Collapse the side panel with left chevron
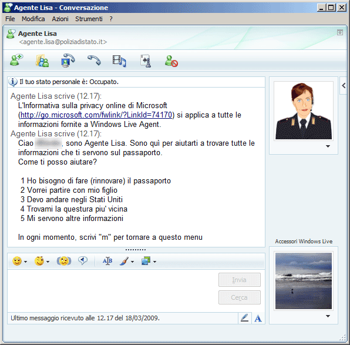Image resolution: width=350 pixels, height=345 pixels. (x=344, y=85)
